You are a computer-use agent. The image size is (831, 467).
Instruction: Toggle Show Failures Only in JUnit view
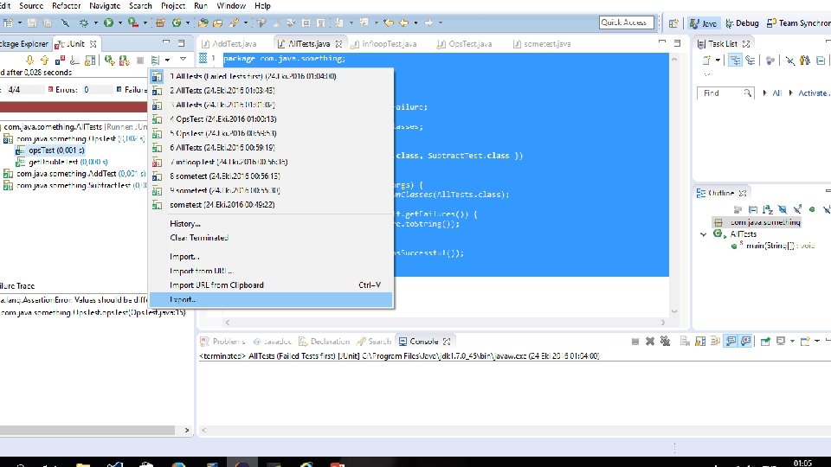(60, 61)
